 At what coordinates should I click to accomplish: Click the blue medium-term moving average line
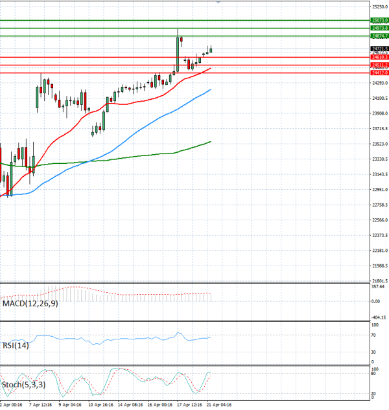(130, 134)
